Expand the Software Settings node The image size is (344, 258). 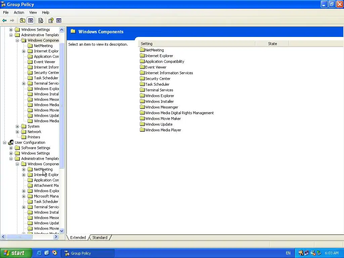coord(11,148)
